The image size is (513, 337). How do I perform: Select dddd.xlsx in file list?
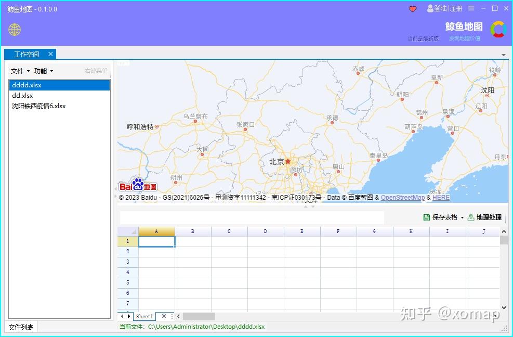(x=59, y=85)
